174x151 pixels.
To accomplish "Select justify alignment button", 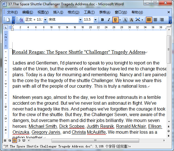I will 149,20.
